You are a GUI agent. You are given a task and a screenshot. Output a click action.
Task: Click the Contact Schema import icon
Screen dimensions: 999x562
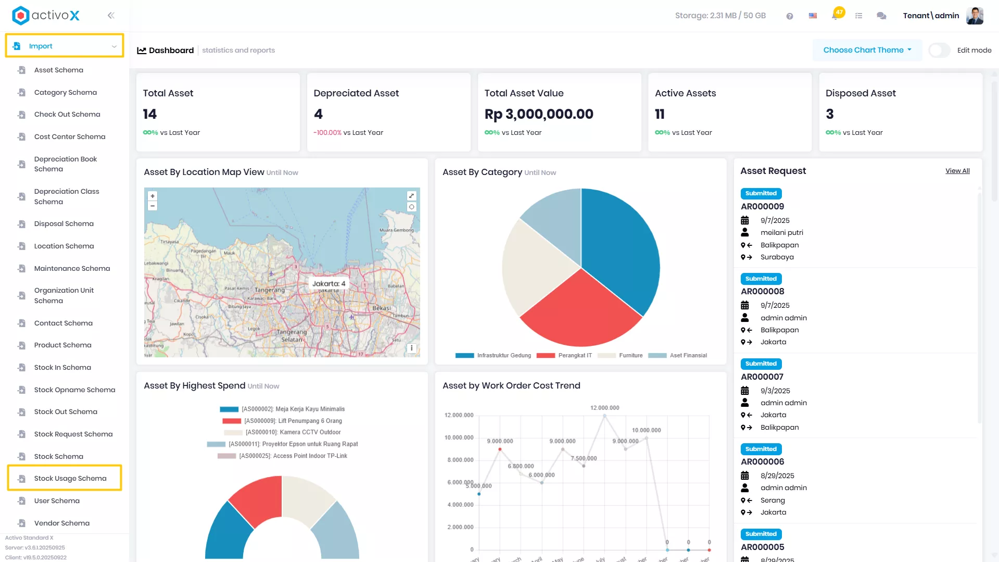(x=21, y=323)
